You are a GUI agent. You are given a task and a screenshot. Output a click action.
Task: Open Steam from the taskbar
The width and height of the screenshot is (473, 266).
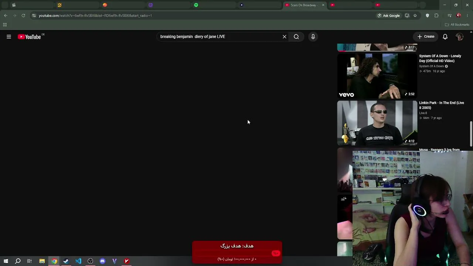[66, 261]
